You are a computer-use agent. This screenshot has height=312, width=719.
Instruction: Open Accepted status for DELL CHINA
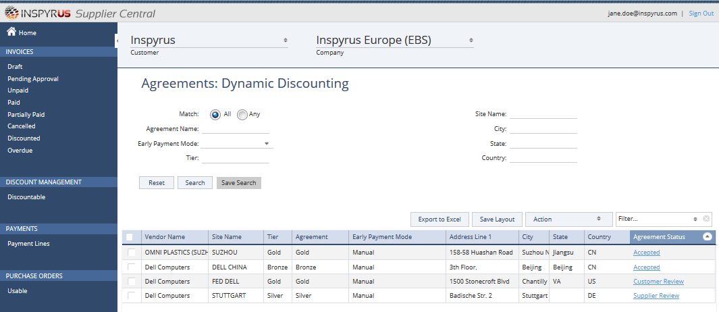click(x=647, y=267)
